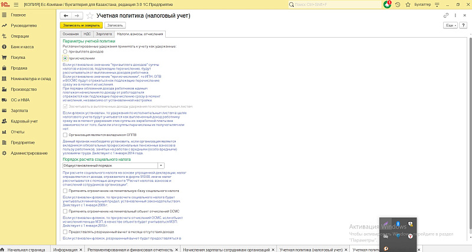Open Зарплата section in sidebar
The height and width of the screenshot is (252, 472).
point(19,110)
